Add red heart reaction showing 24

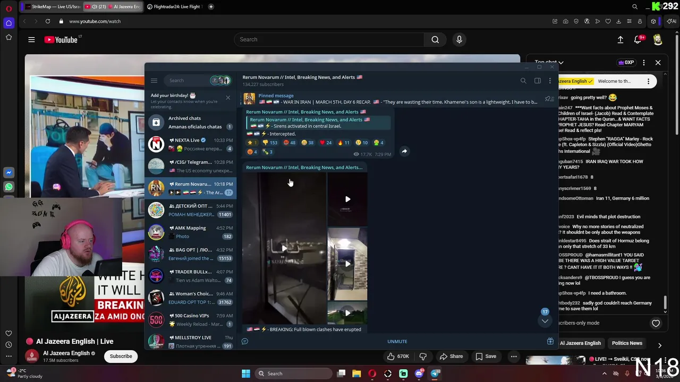[x=326, y=143]
